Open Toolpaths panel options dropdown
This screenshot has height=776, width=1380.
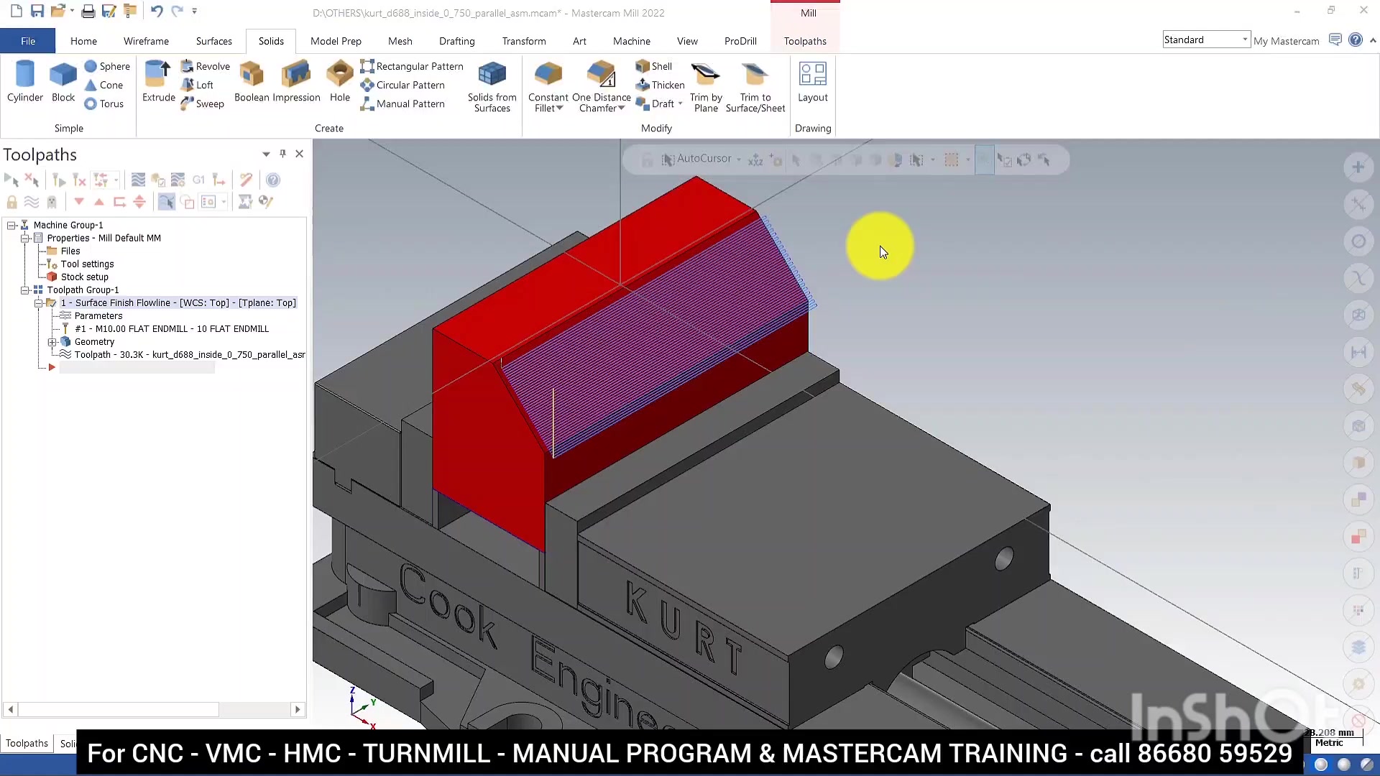pos(266,154)
